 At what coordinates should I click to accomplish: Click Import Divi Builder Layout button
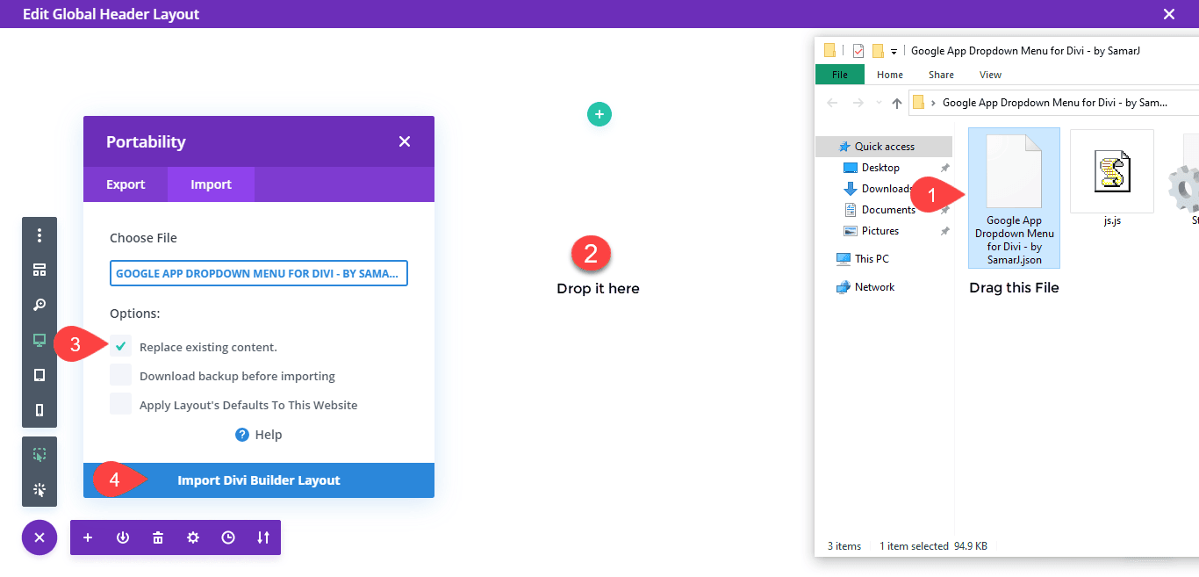(259, 480)
